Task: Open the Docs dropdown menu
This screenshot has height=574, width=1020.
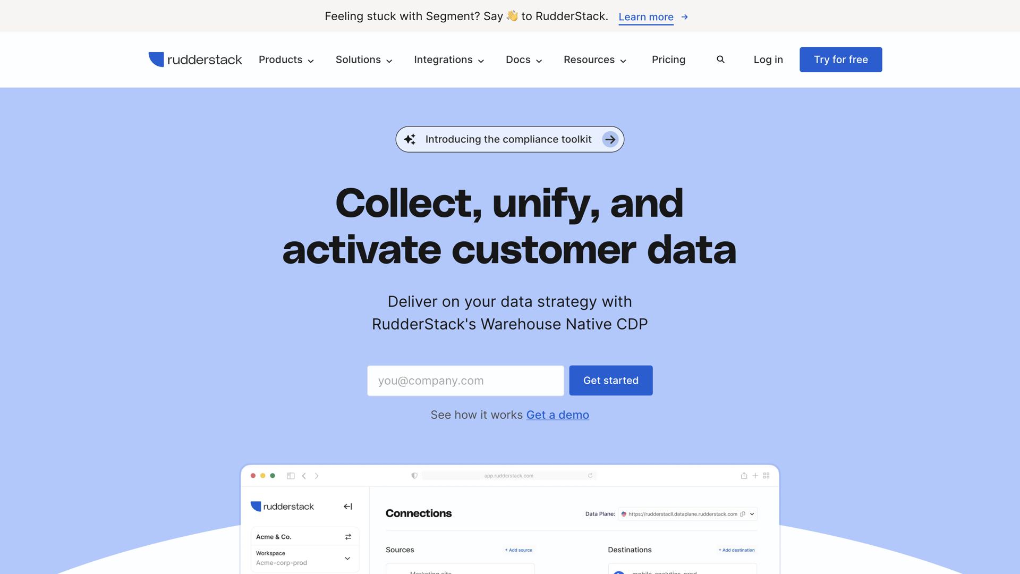Action: point(523,60)
